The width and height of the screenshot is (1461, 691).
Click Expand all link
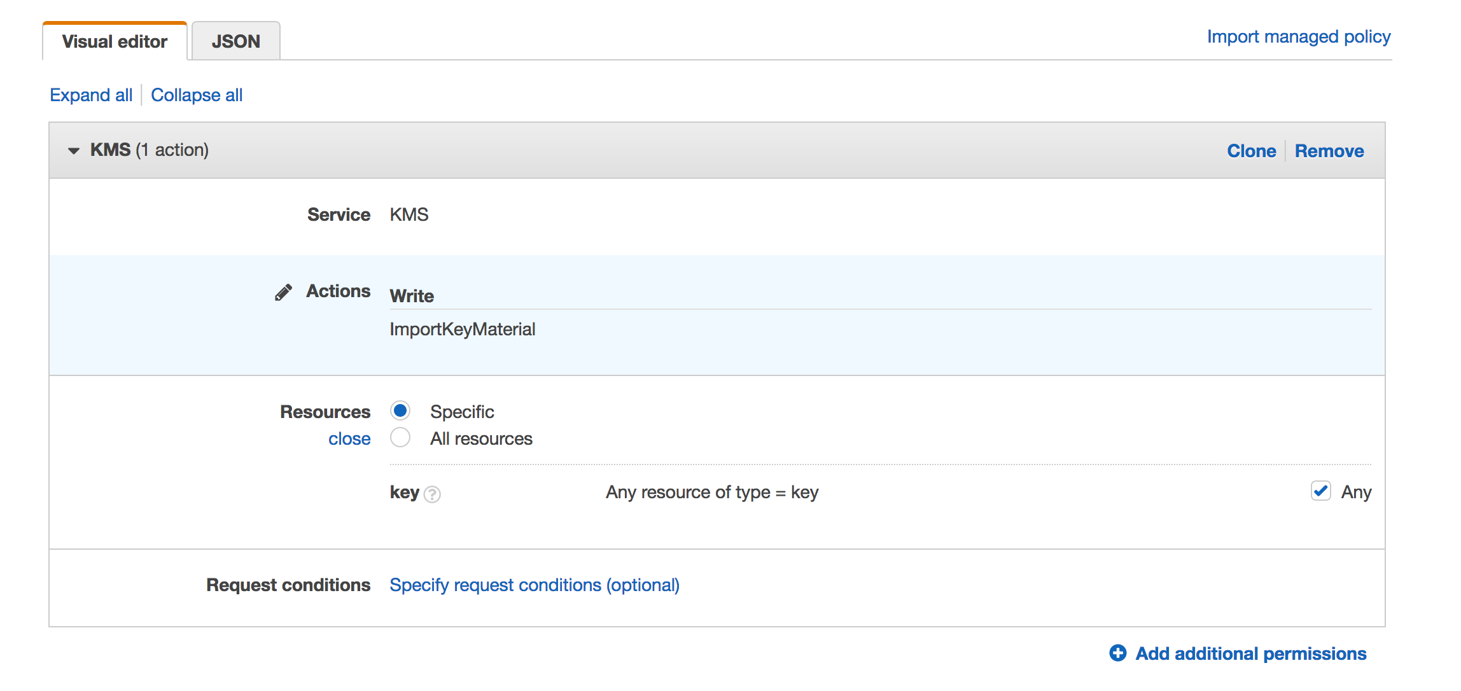pos(91,95)
